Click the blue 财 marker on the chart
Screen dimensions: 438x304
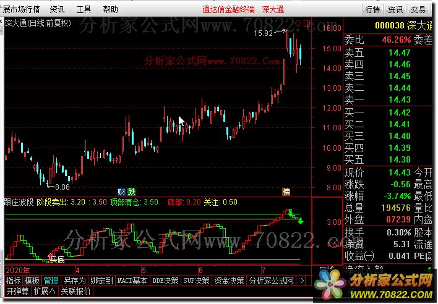pyautogui.click(x=121, y=192)
